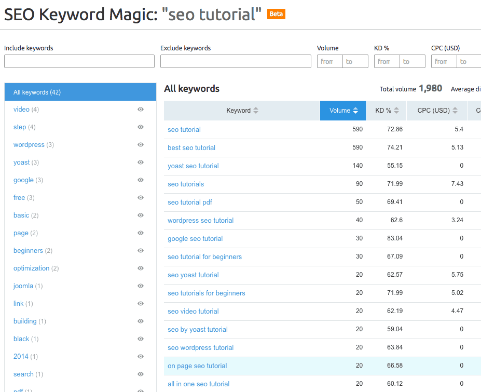This screenshot has height=392, width=481.
Task: Click the Include keywords input field
Action: (x=79, y=62)
